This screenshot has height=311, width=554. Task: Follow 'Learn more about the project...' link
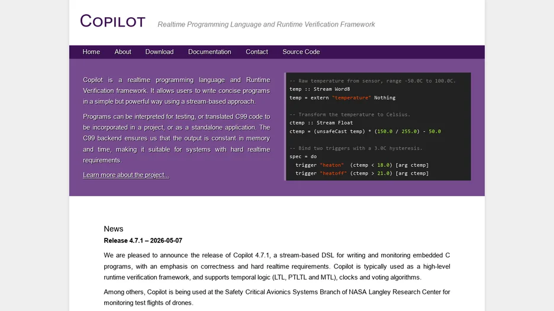pos(126,175)
